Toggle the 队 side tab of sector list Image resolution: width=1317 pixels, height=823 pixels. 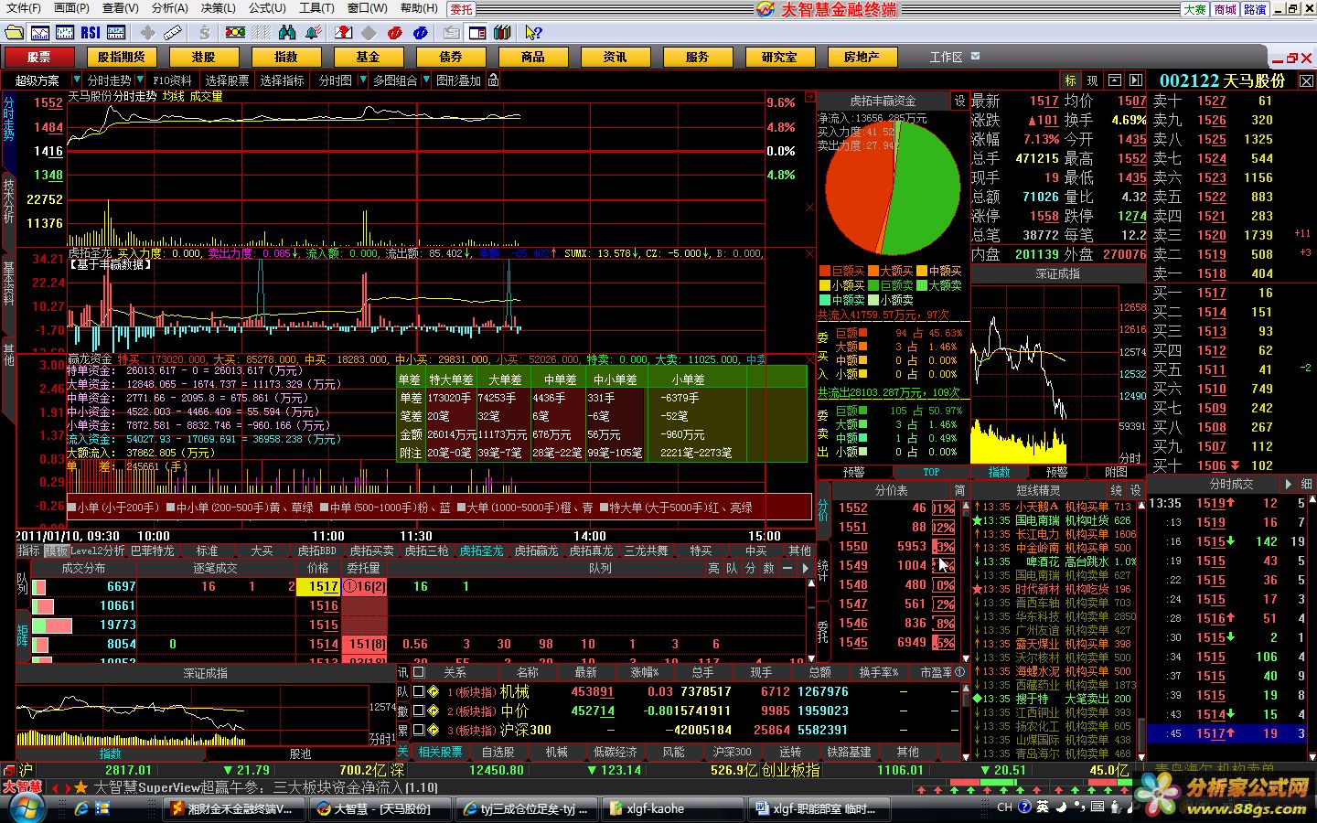(402, 692)
